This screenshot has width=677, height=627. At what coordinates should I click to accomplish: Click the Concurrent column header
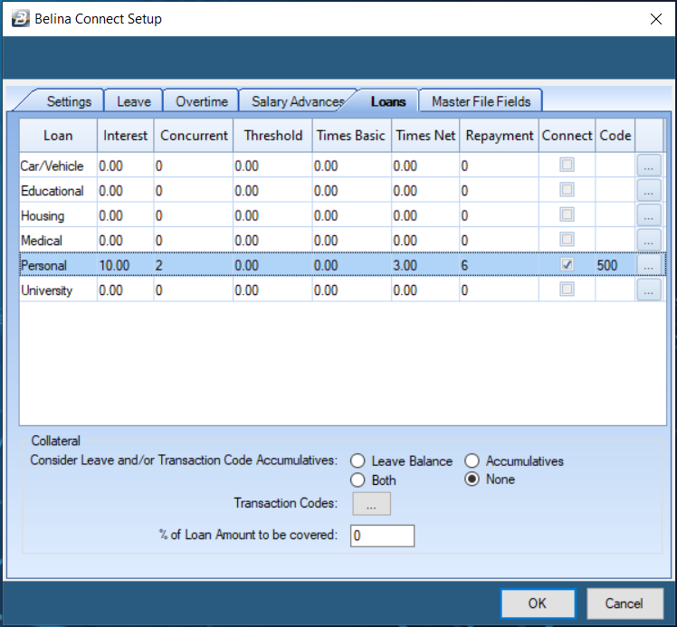click(x=194, y=136)
